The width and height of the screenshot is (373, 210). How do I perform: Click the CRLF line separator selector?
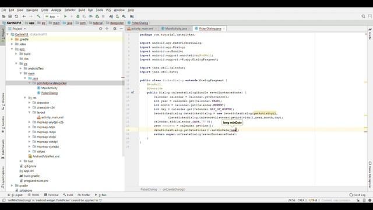pos(302,200)
